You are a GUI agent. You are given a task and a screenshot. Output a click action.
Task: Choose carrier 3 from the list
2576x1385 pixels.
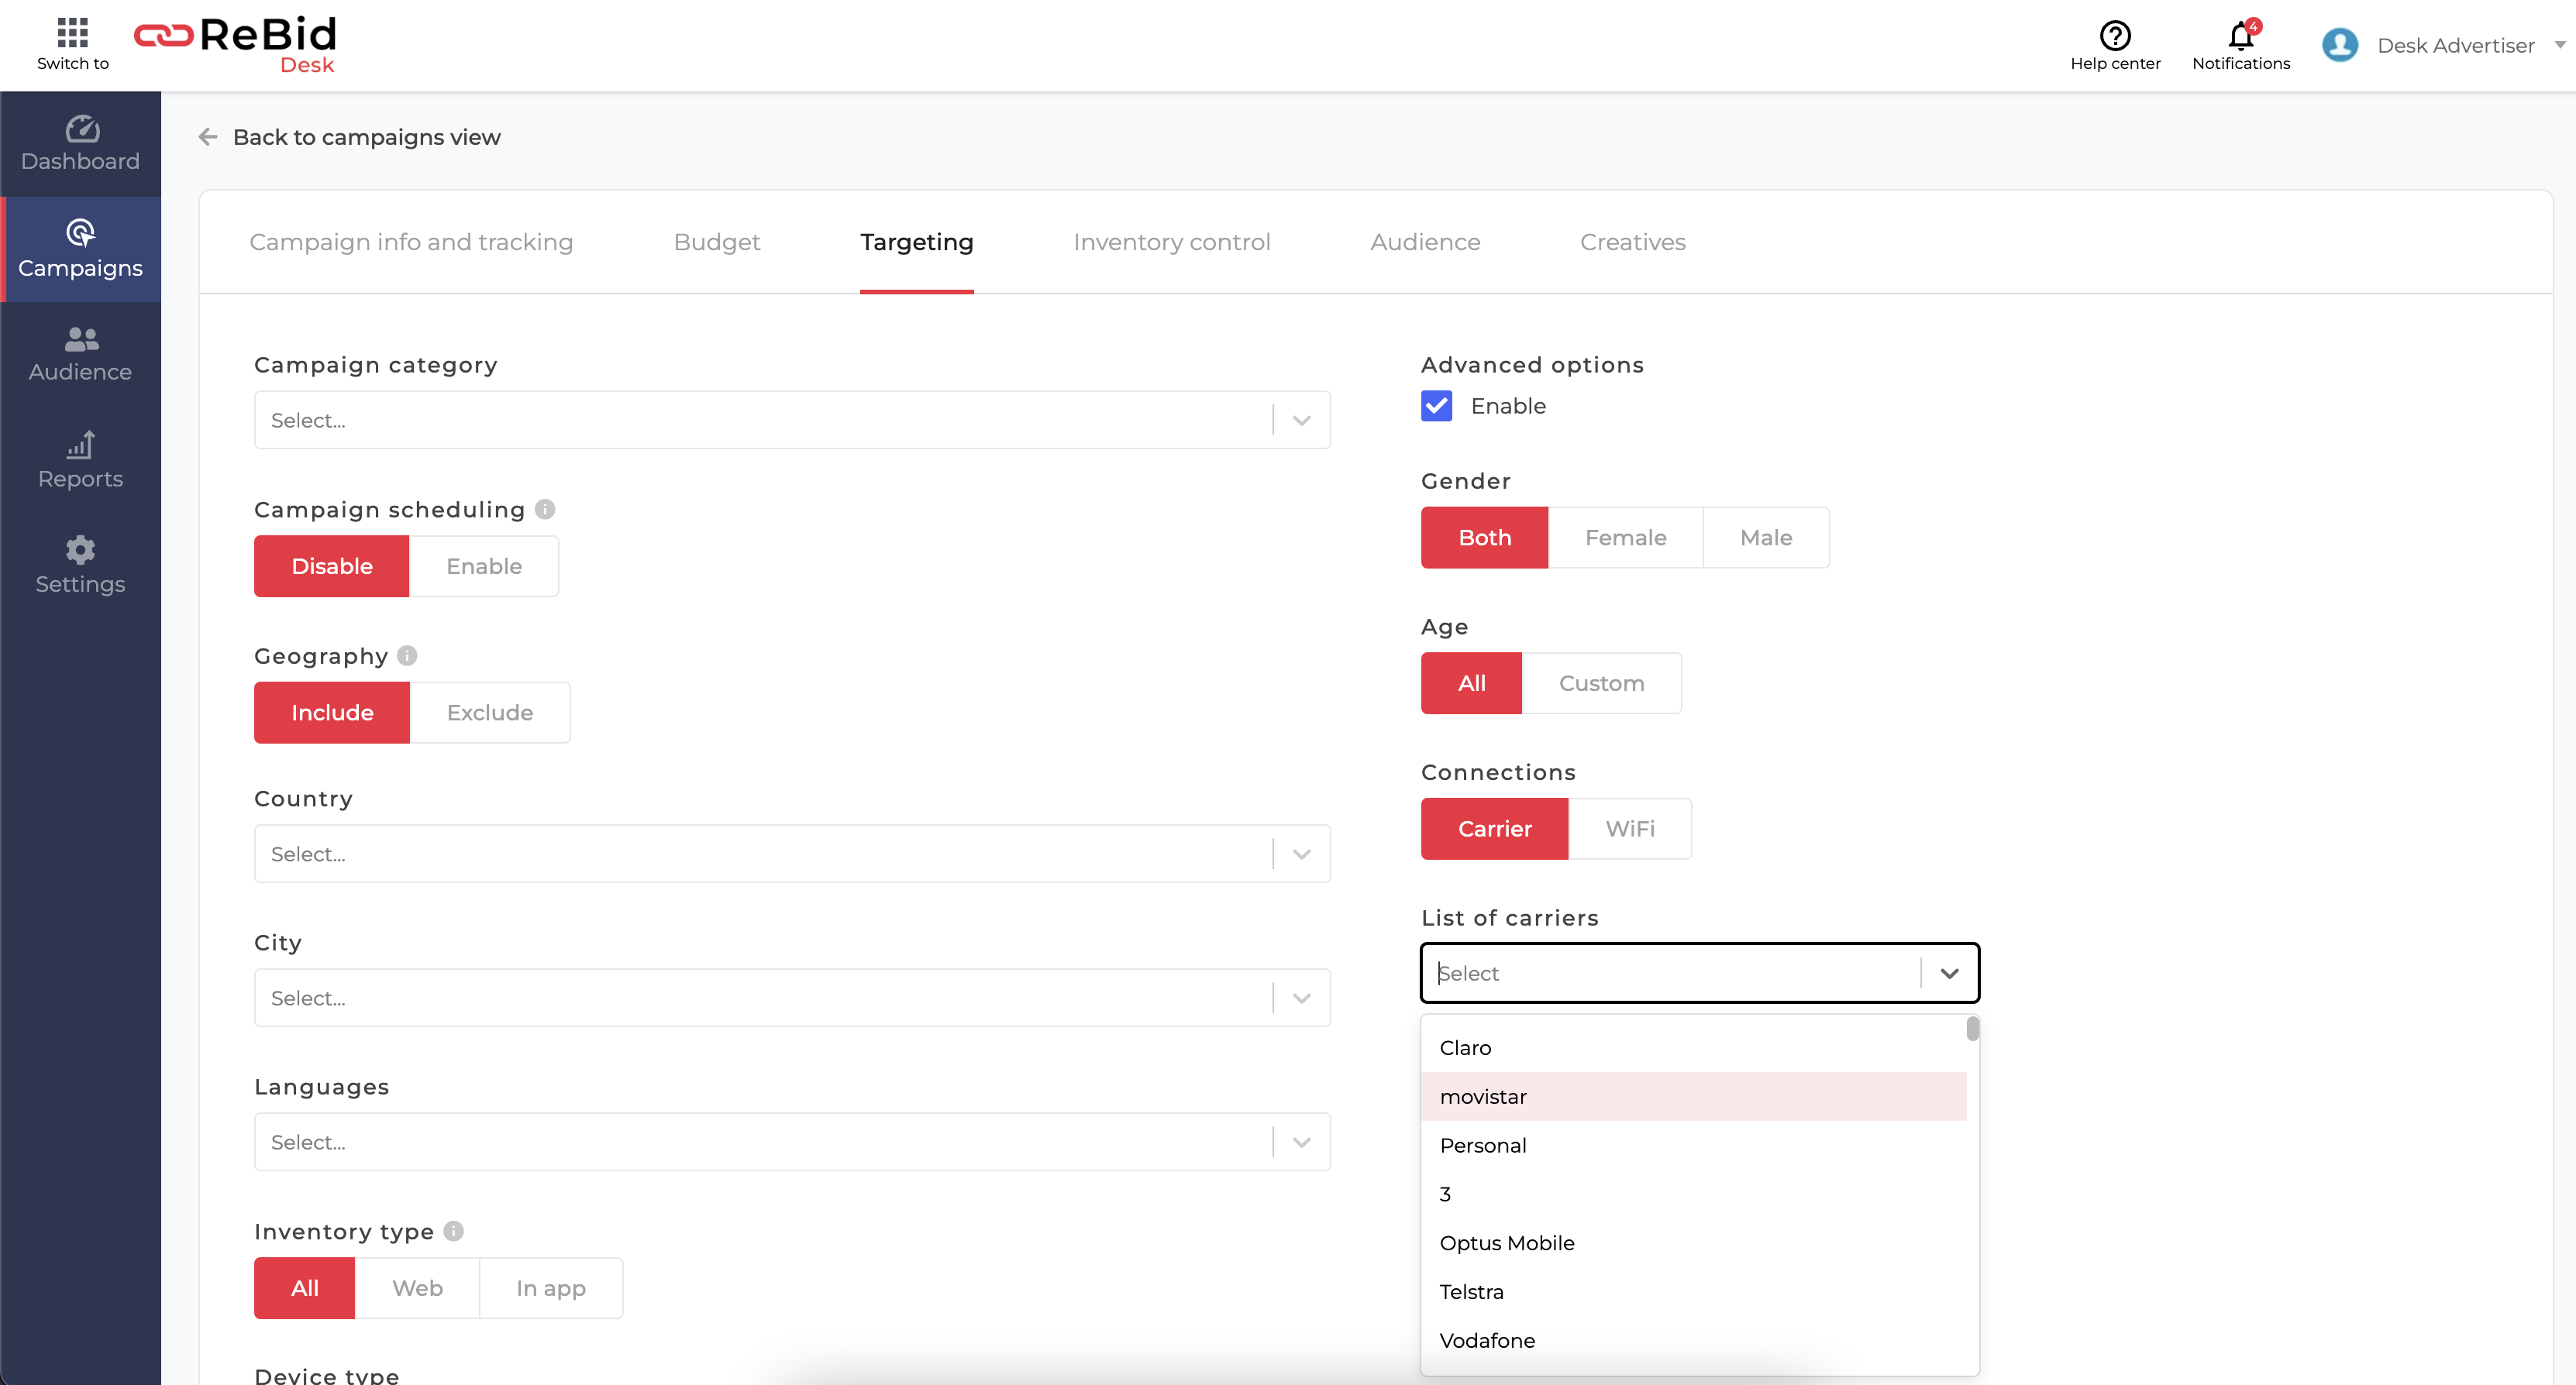pyautogui.click(x=1693, y=1194)
